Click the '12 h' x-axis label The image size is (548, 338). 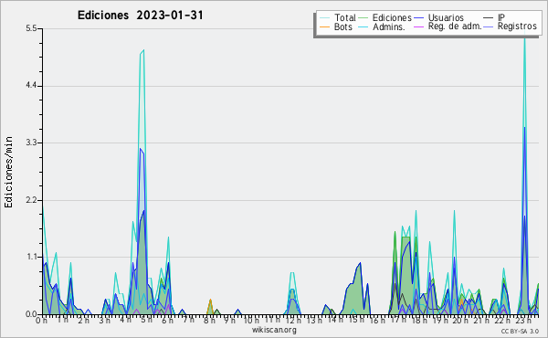(x=292, y=320)
